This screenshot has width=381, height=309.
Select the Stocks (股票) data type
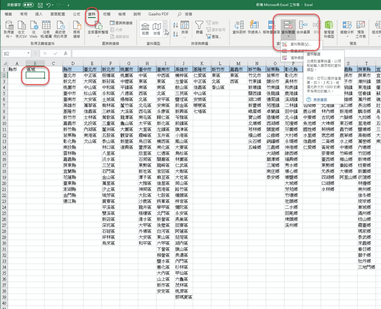(x=145, y=29)
